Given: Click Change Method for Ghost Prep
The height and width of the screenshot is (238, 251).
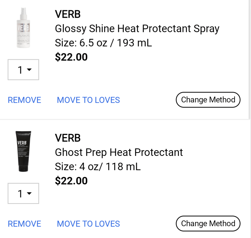Looking at the screenshot, I should point(208,223).
